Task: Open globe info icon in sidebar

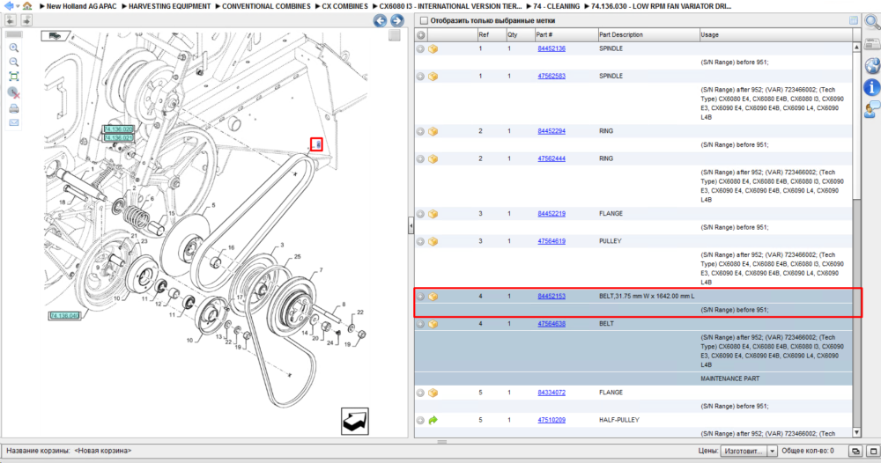Action: point(872,65)
